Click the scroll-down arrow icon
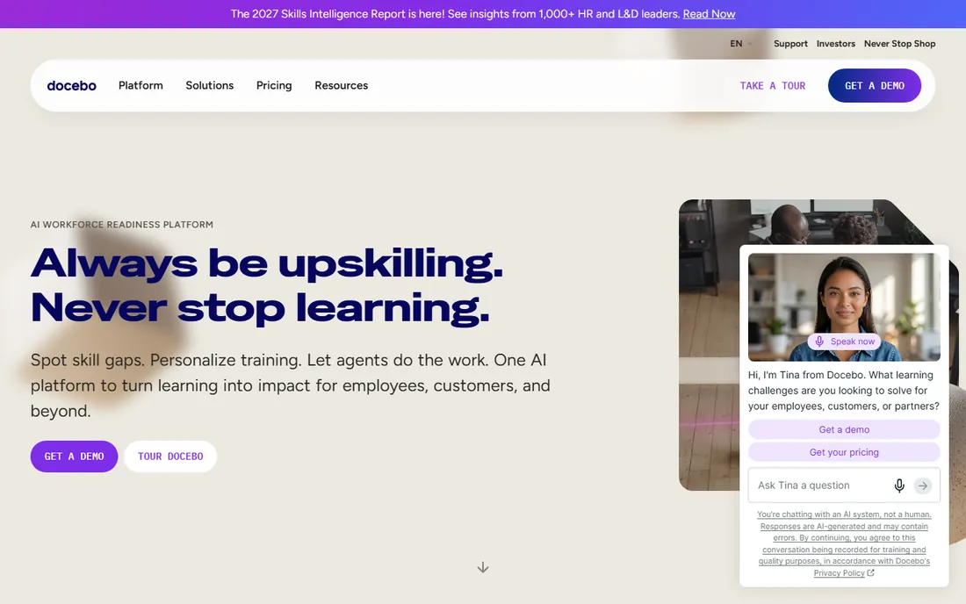The height and width of the screenshot is (604, 966). click(483, 567)
